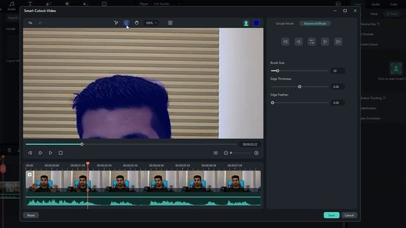Click the 00:00:04:59 ruler mark

pyautogui.click(x=157, y=165)
